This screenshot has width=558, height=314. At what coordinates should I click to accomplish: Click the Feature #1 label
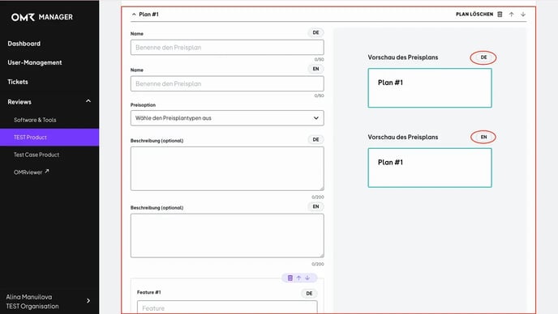coord(148,292)
